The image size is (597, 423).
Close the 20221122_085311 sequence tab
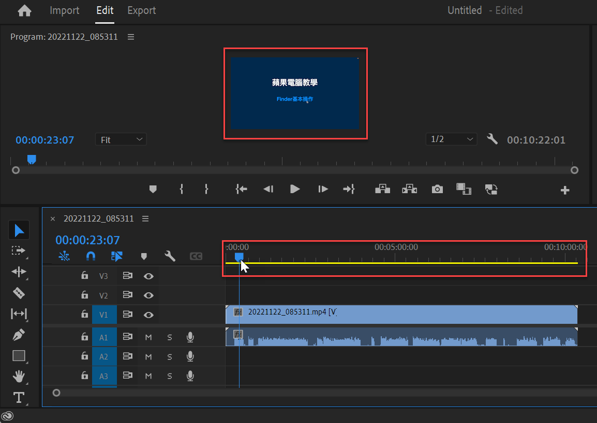pyautogui.click(x=53, y=219)
